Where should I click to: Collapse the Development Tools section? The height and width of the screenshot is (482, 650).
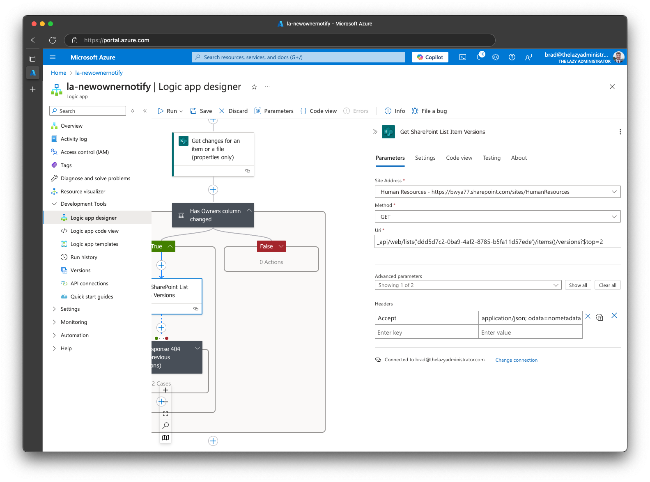(54, 204)
